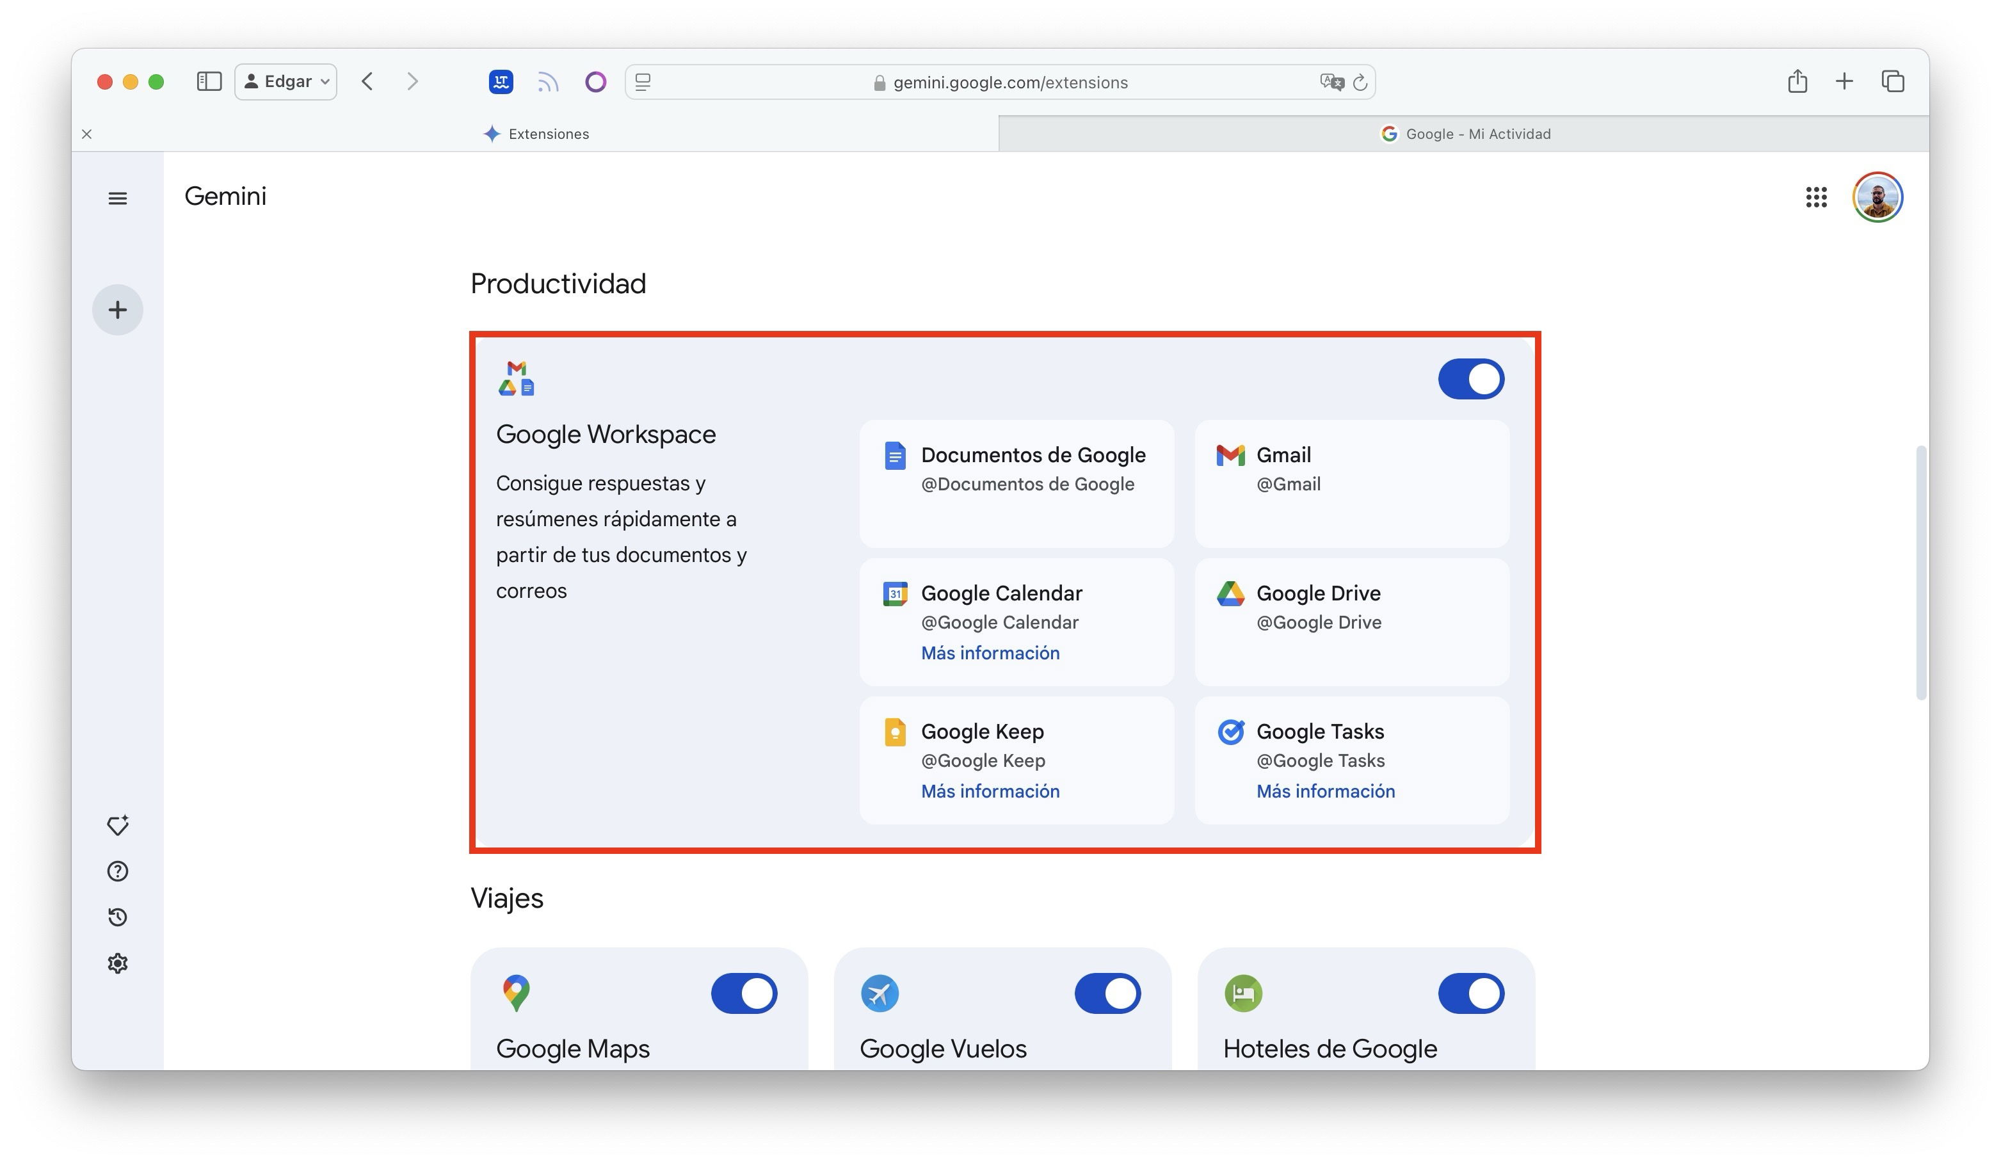The image size is (2001, 1165).
Task: Open the Settings gear icon in sidebar
Action: pos(118,963)
